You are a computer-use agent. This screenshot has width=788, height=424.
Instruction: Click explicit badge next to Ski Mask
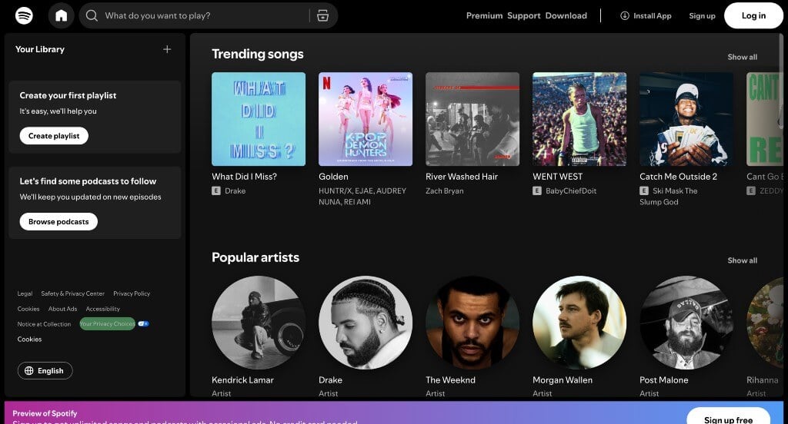(x=644, y=190)
